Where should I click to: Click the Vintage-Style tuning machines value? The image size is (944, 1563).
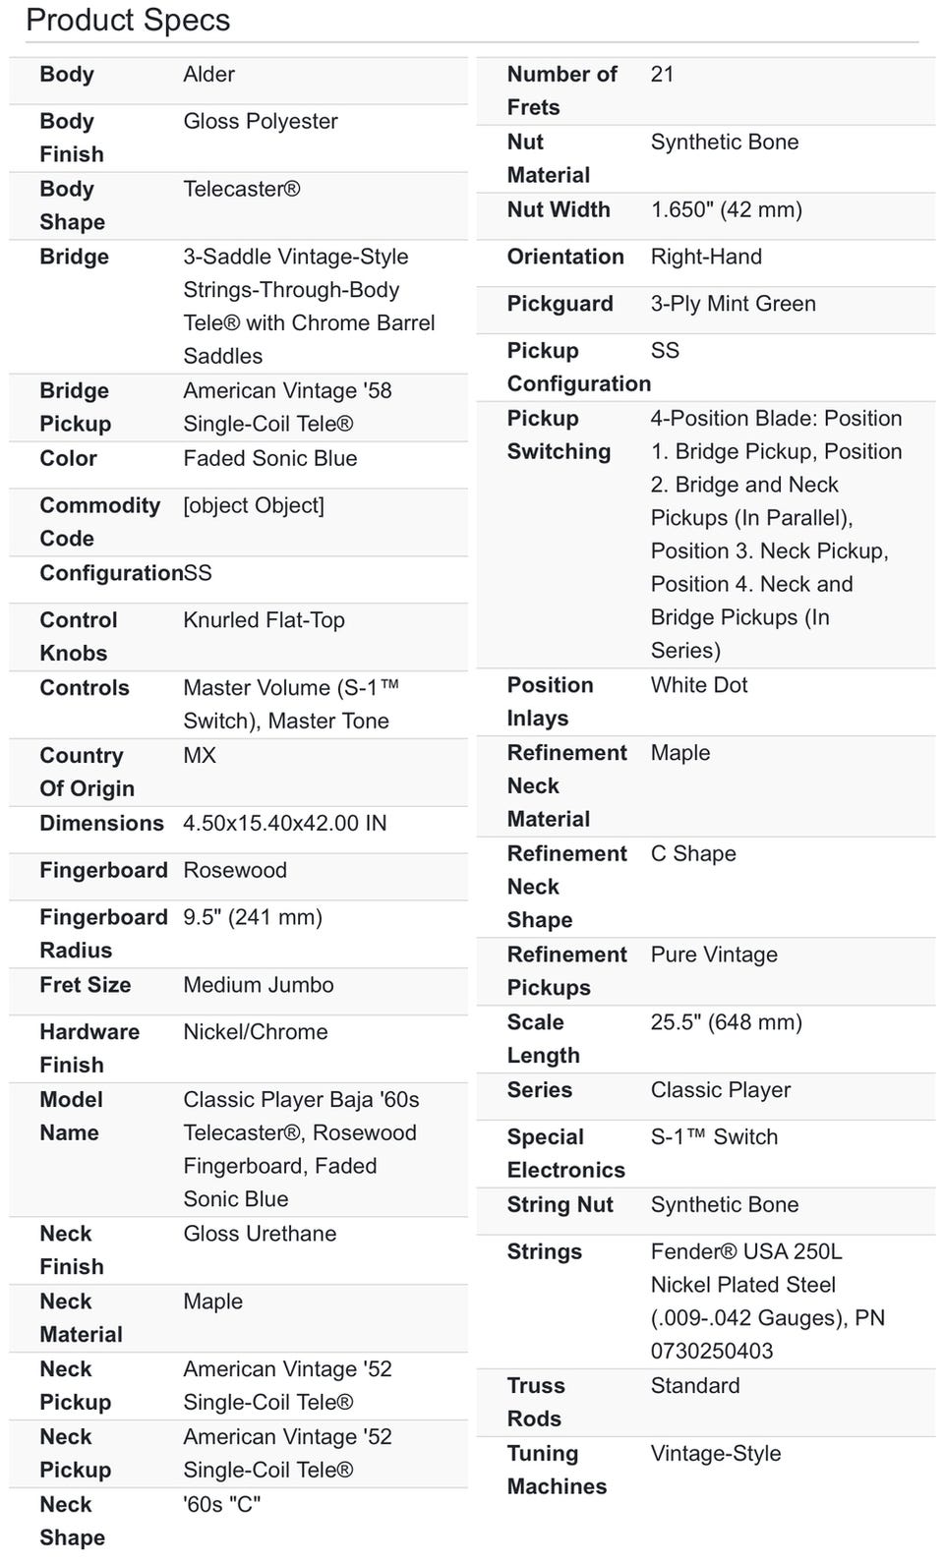point(716,1455)
